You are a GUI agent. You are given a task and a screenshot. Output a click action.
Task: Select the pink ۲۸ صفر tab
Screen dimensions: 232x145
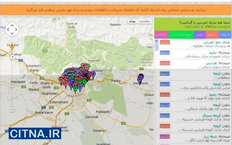click(161, 35)
